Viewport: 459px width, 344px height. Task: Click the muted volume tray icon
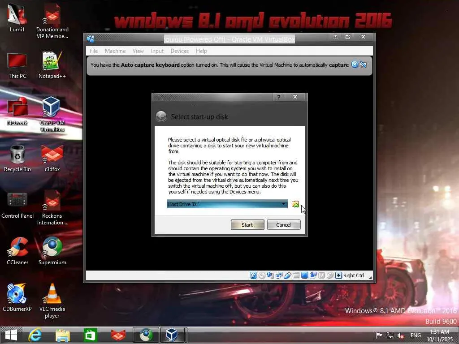[x=401, y=335]
